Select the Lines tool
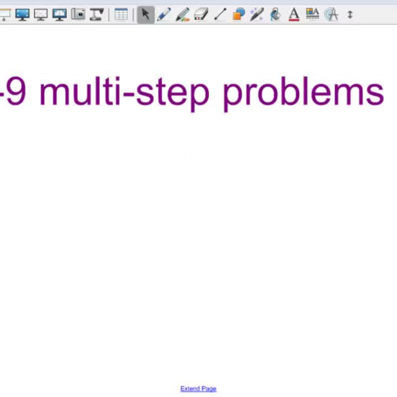Viewport: 397px width, 397px height. click(220, 14)
